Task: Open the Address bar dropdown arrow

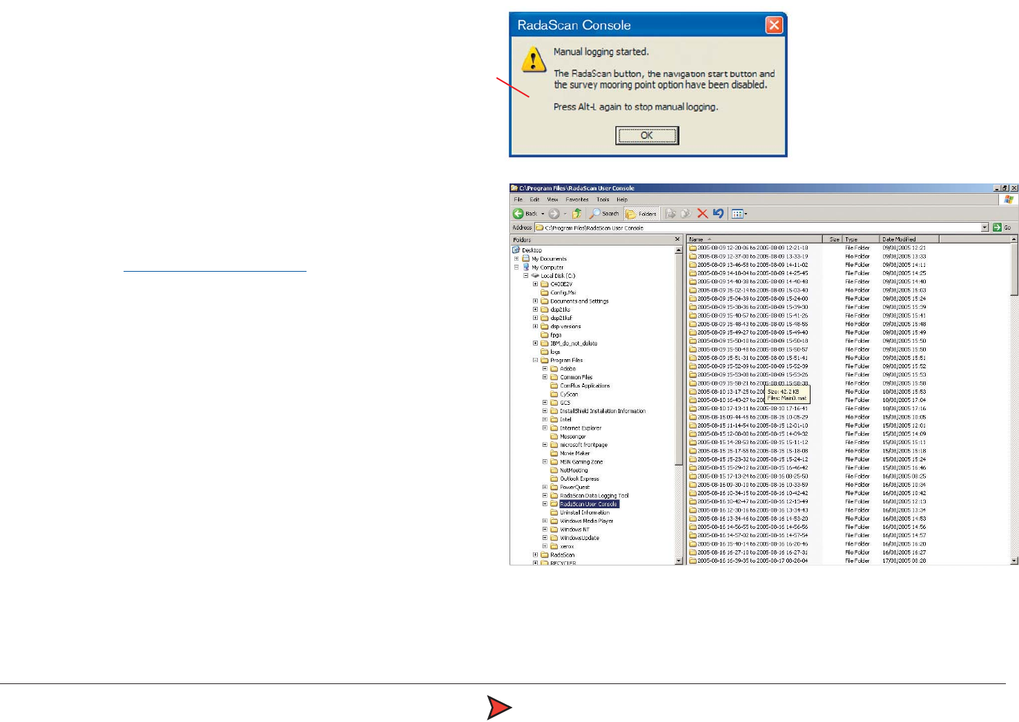Action: (x=985, y=228)
